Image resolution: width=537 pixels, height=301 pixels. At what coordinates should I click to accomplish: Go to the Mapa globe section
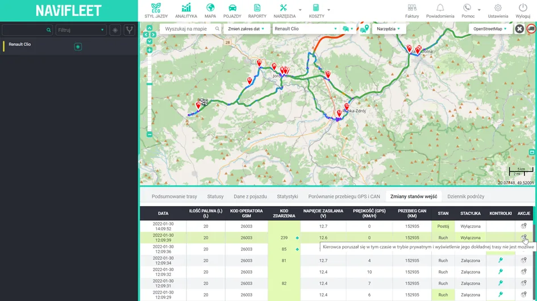click(210, 11)
